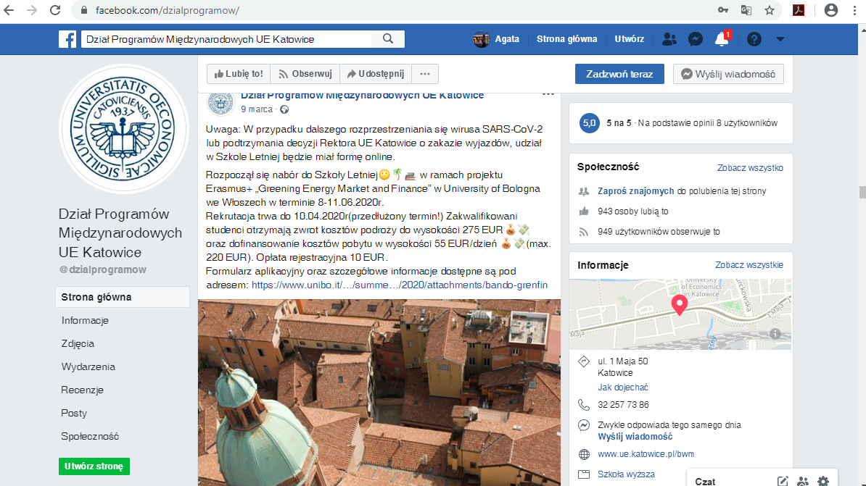
Task: Open the unibo.it link in post
Action: point(400,285)
